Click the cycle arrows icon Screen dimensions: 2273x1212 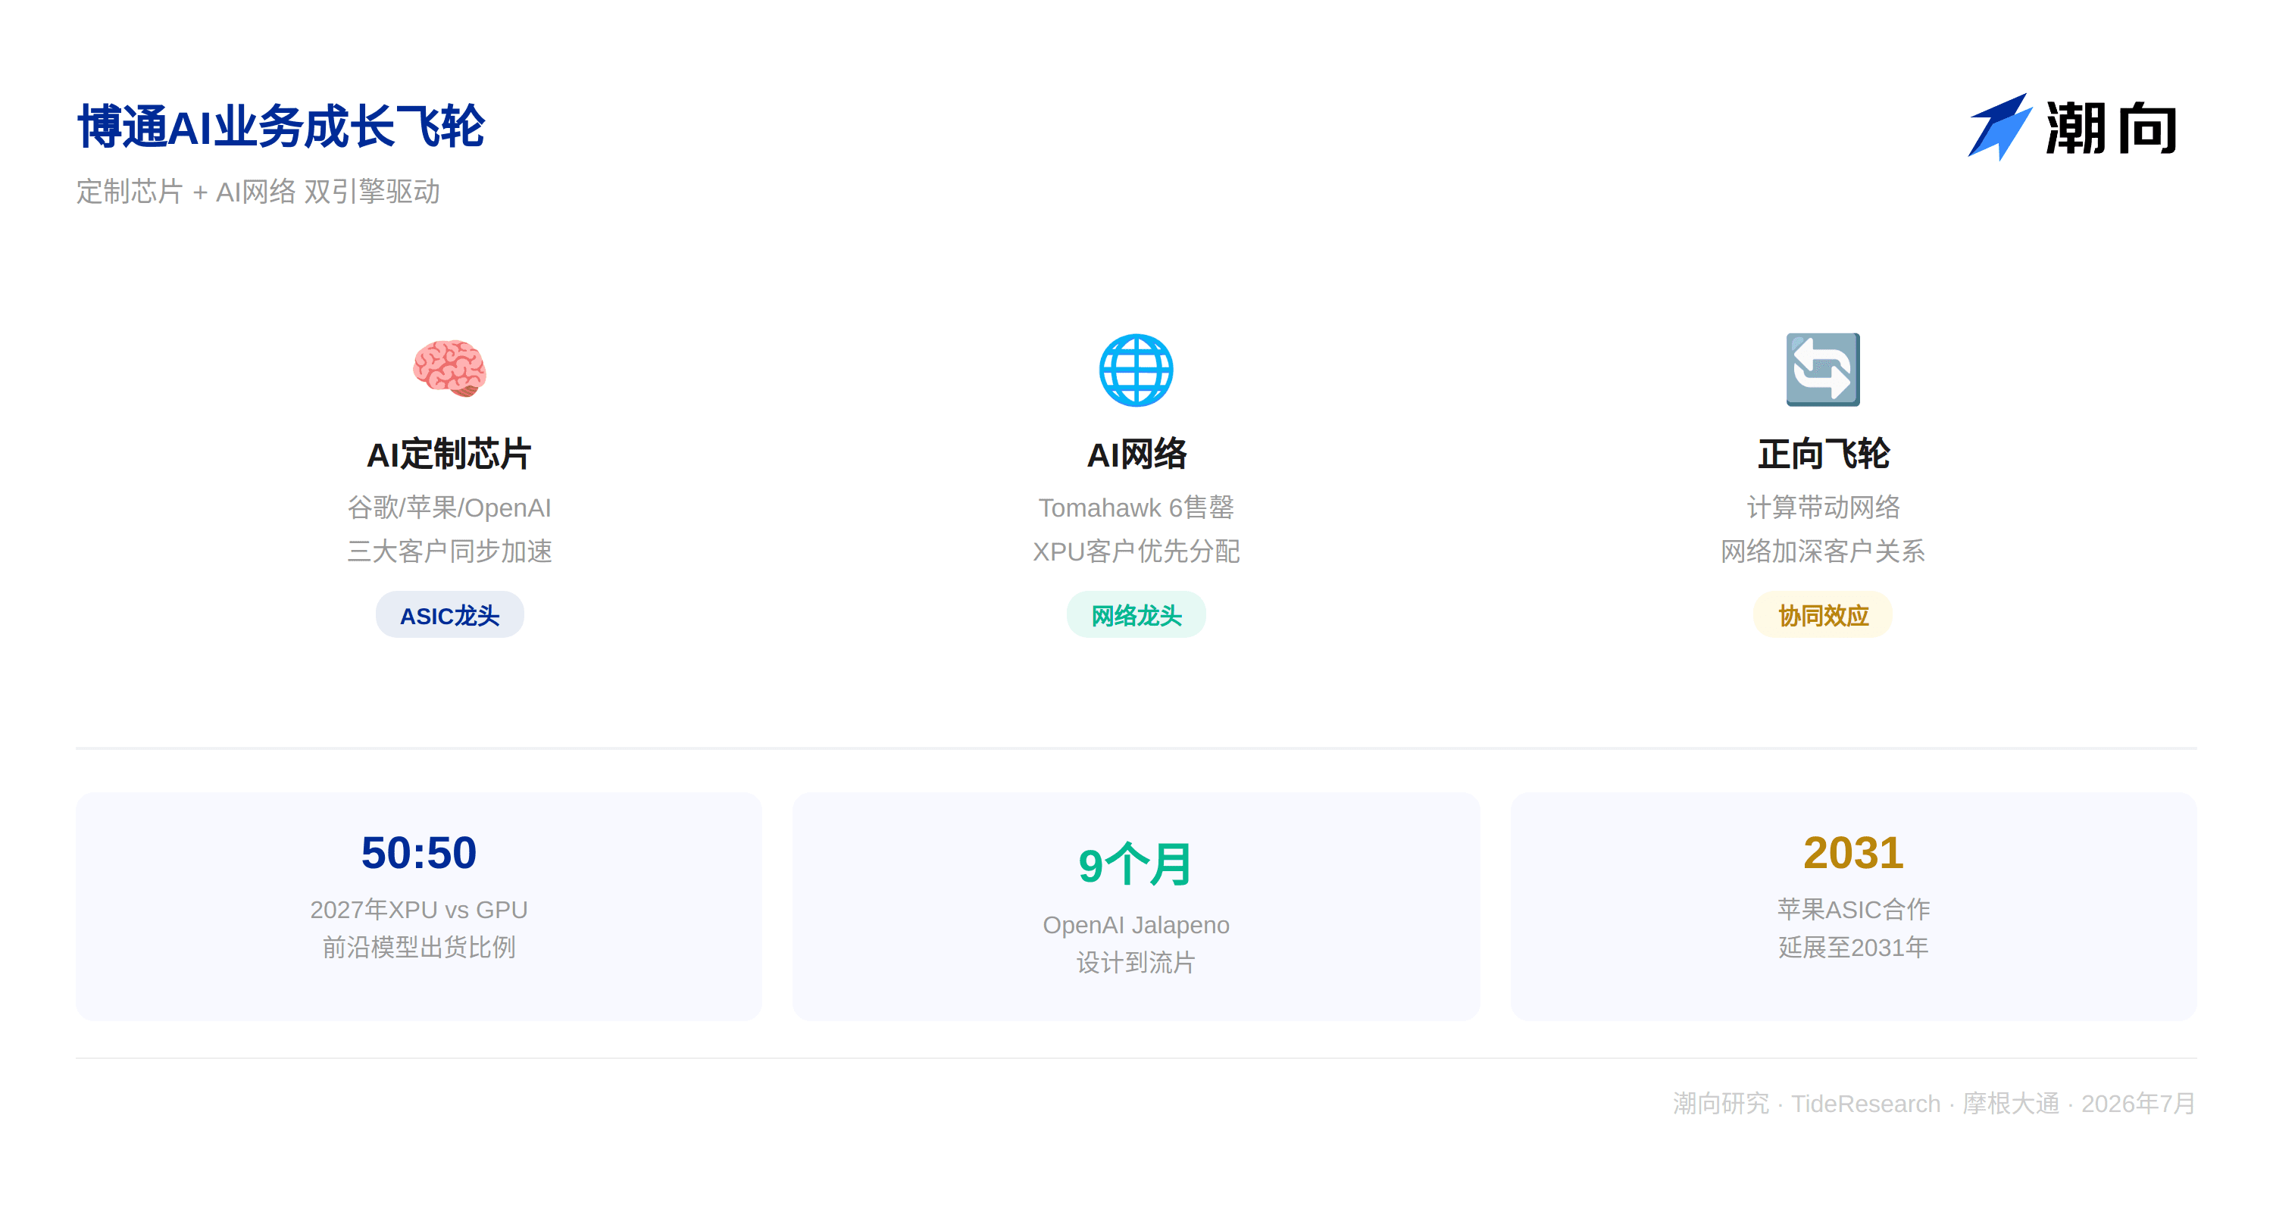[x=1822, y=370]
